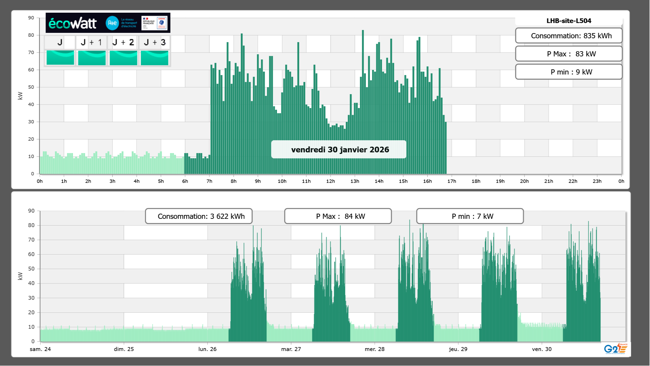This screenshot has height=366, width=650.
Task: Click the LHB-site-L504 site title
Action: coord(568,21)
